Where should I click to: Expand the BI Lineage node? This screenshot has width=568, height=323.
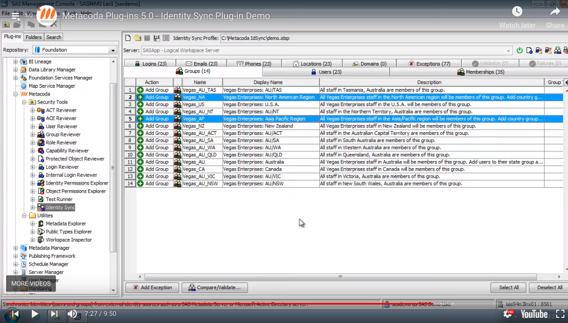tap(15, 62)
